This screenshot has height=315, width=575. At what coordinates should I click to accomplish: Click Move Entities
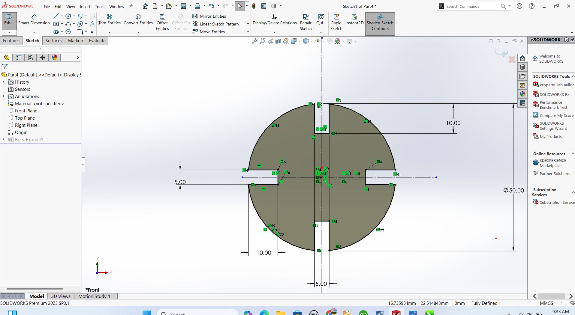[209, 32]
